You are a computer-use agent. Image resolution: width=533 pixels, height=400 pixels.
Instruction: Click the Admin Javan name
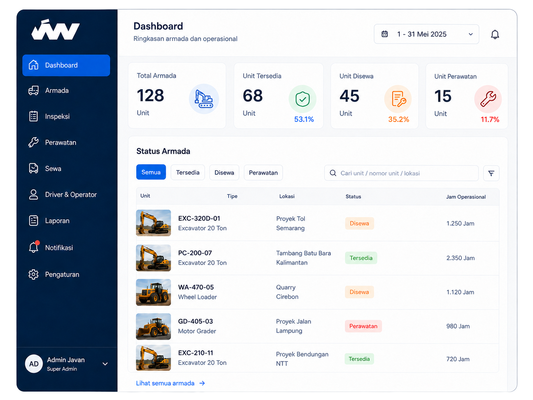[x=66, y=360]
